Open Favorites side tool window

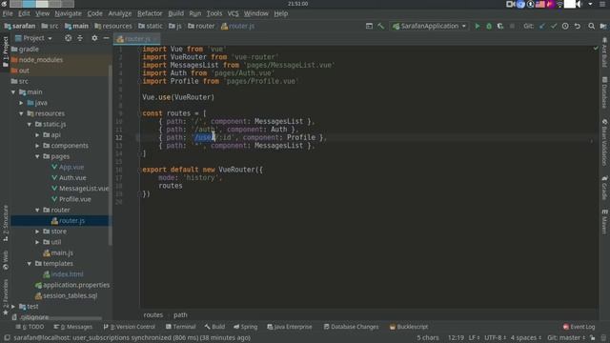coord(6,296)
